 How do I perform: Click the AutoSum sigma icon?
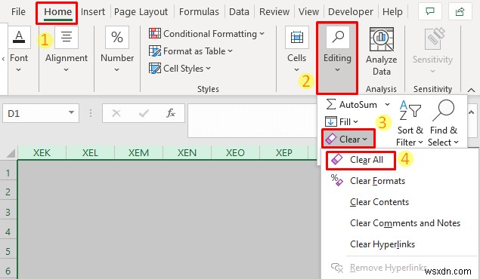click(330, 104)
